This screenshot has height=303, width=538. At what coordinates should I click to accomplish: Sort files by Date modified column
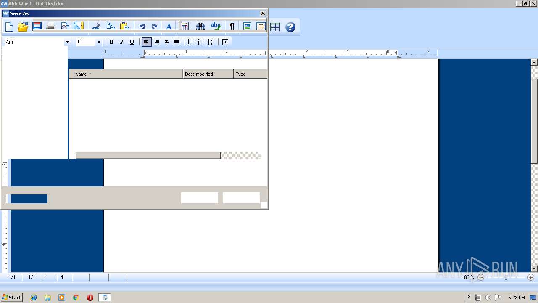[x=208, y=74]
